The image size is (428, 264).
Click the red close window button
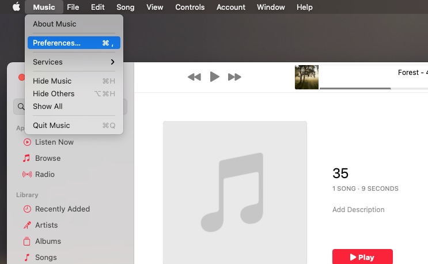pos(21,77)
